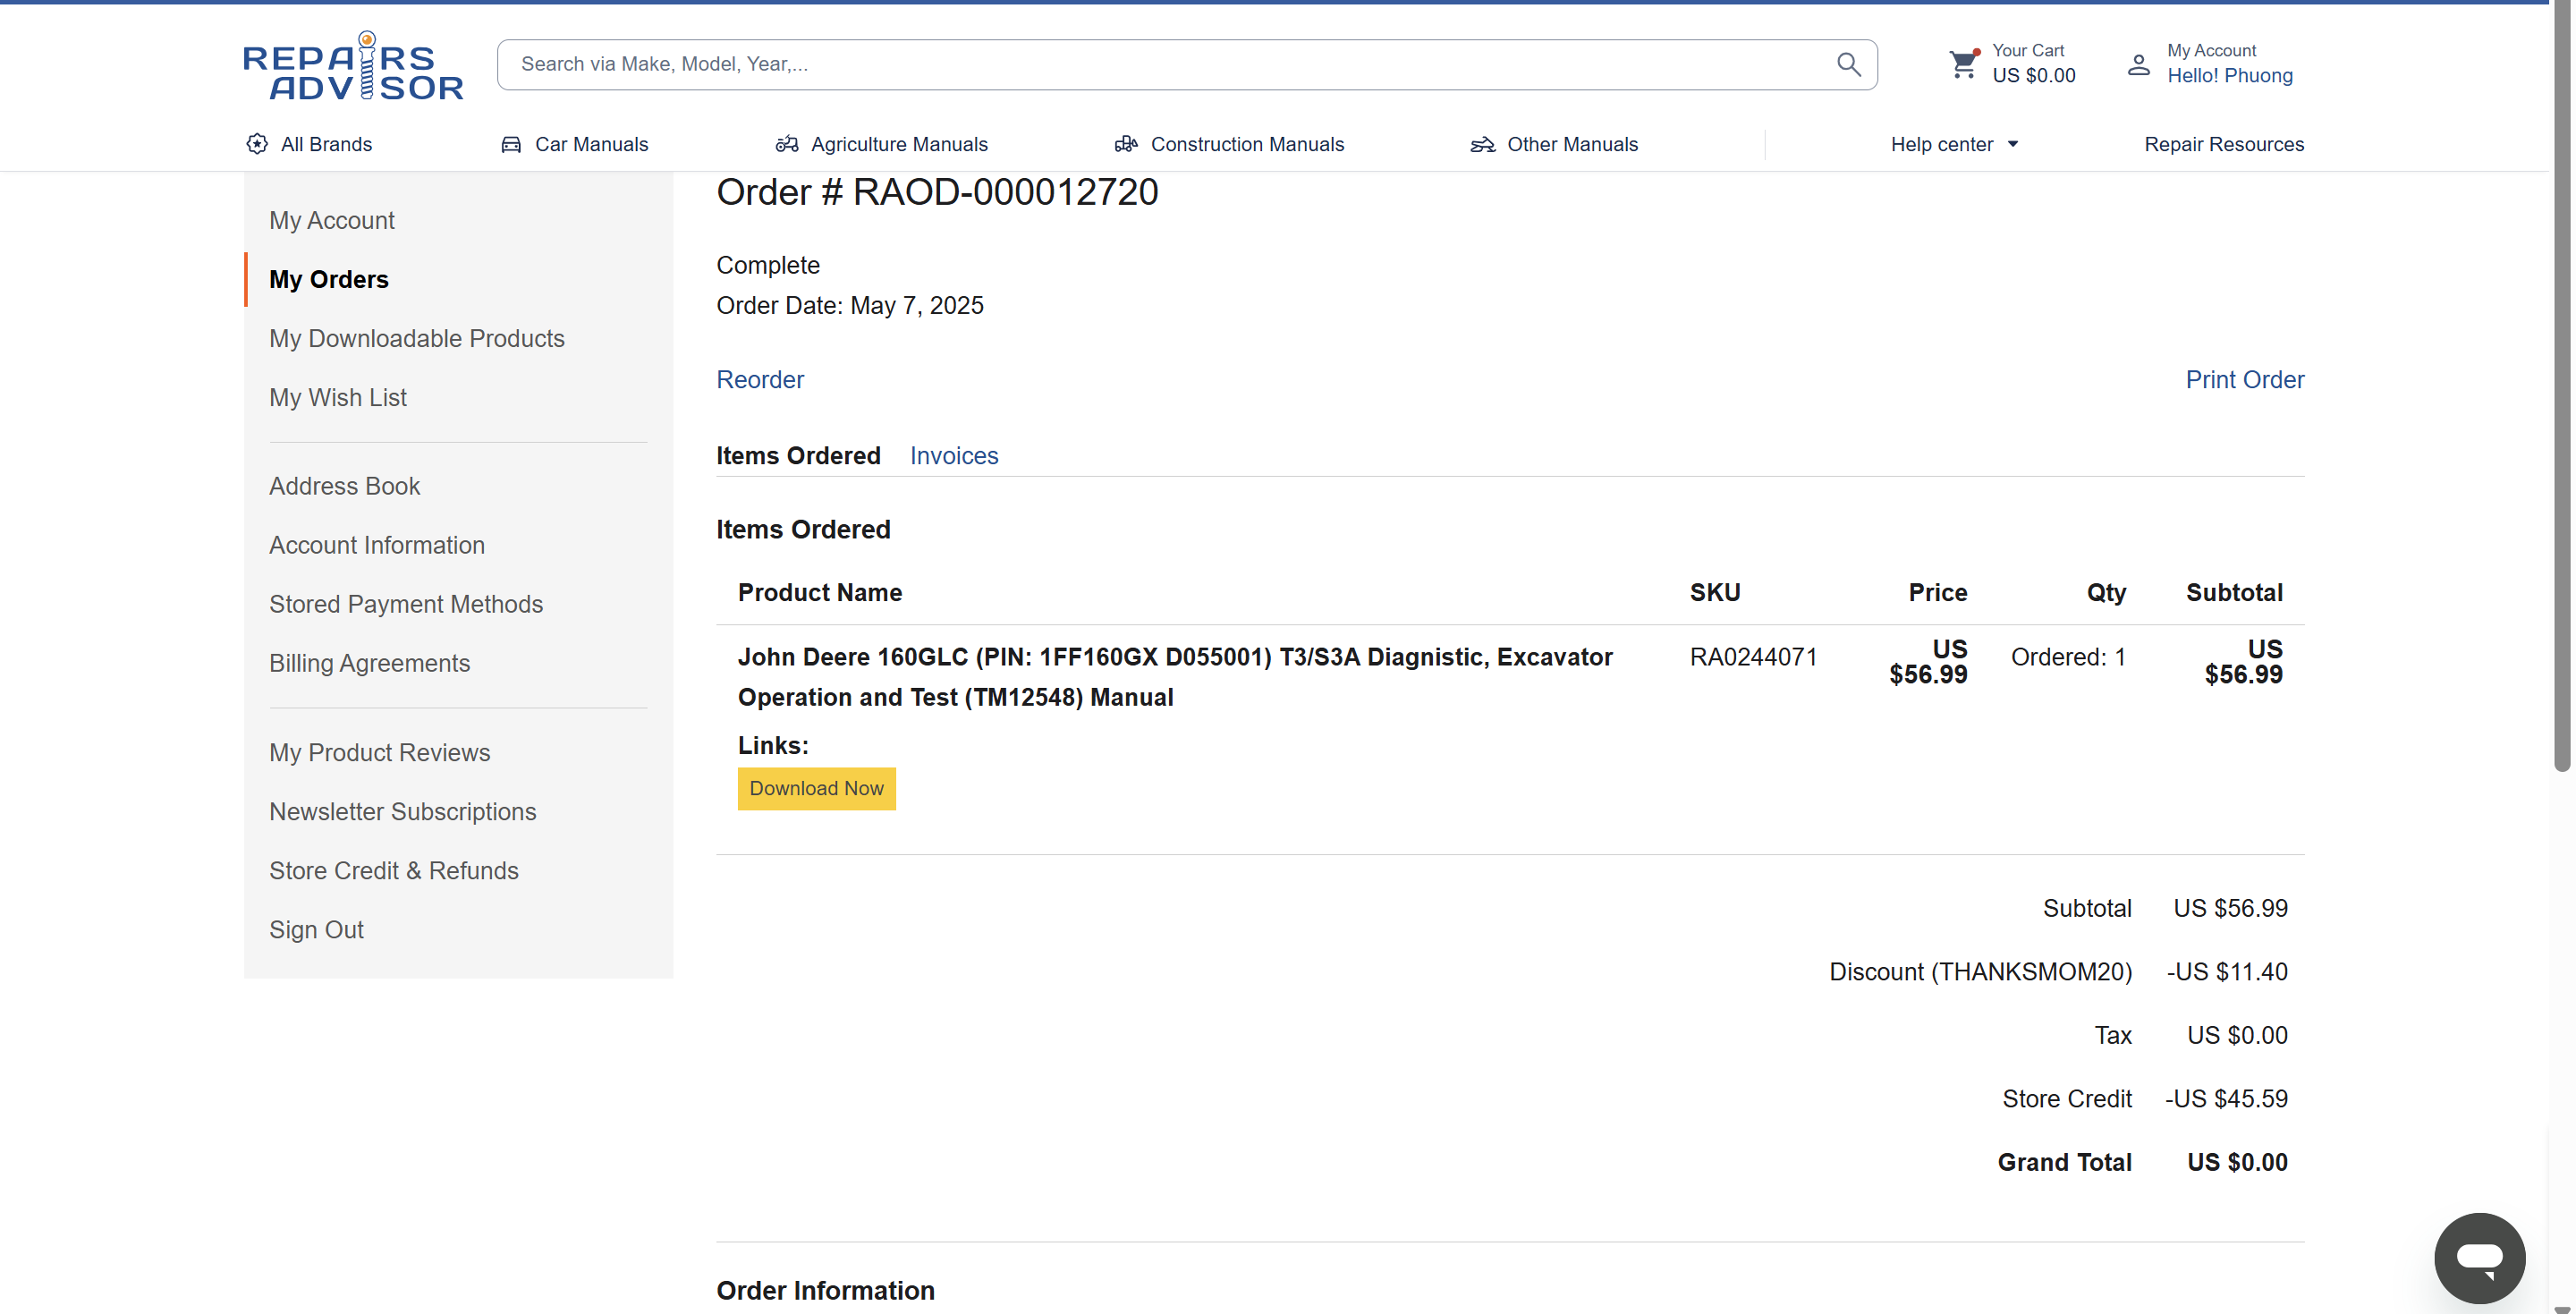Click the Hello! Phuong account link
The image size is (2576, 1314).
tap(2229, 76)
